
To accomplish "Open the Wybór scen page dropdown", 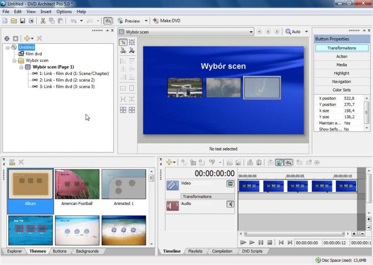I will [251, 32].
